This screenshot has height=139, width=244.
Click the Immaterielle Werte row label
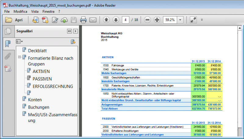coord(113,89)
